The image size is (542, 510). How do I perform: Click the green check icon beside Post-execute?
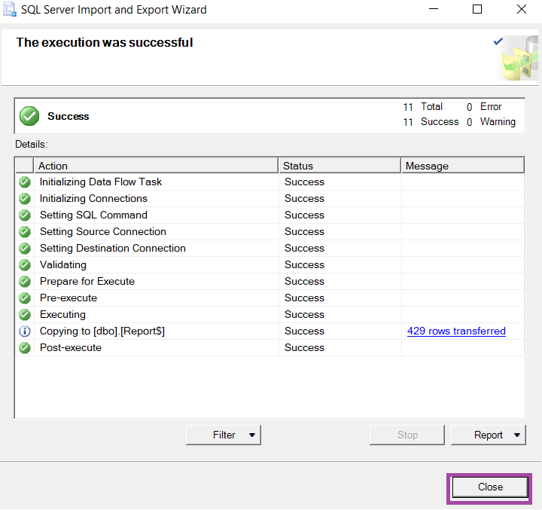tap(25, 348)
